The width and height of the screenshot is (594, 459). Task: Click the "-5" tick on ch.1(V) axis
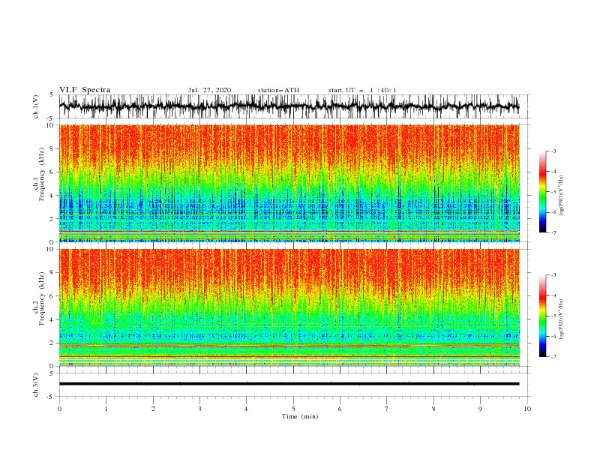[x=50, y=118]
